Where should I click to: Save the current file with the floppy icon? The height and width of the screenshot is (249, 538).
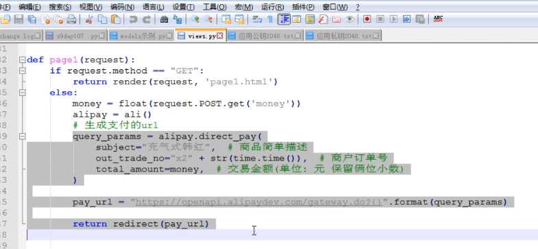click(19, 20)
